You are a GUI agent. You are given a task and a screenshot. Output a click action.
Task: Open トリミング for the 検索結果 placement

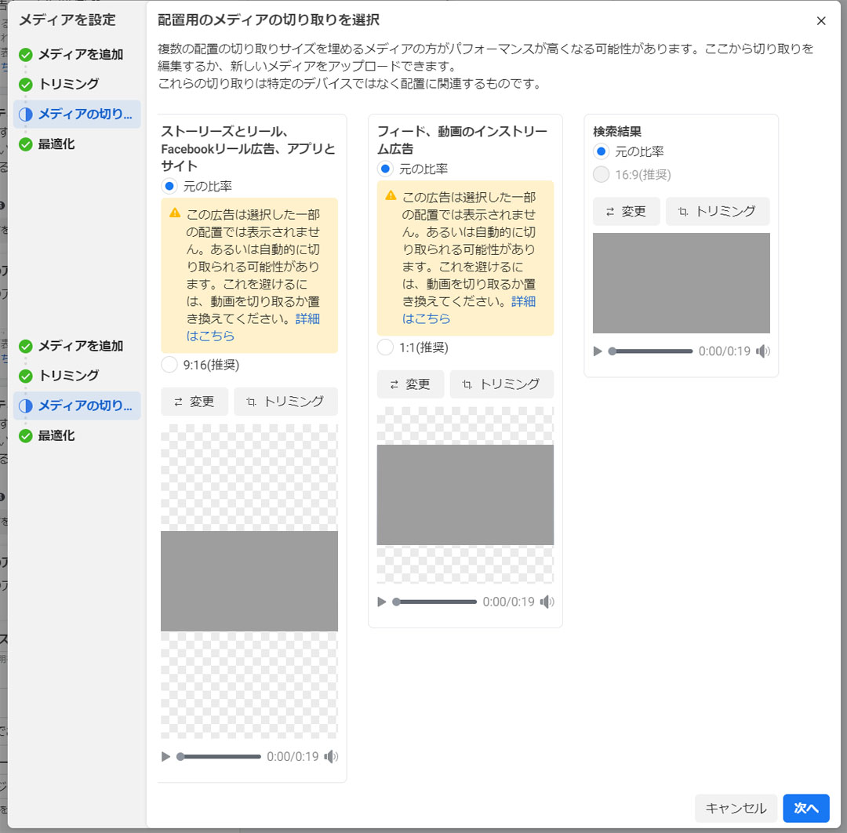tap(717, 211)
